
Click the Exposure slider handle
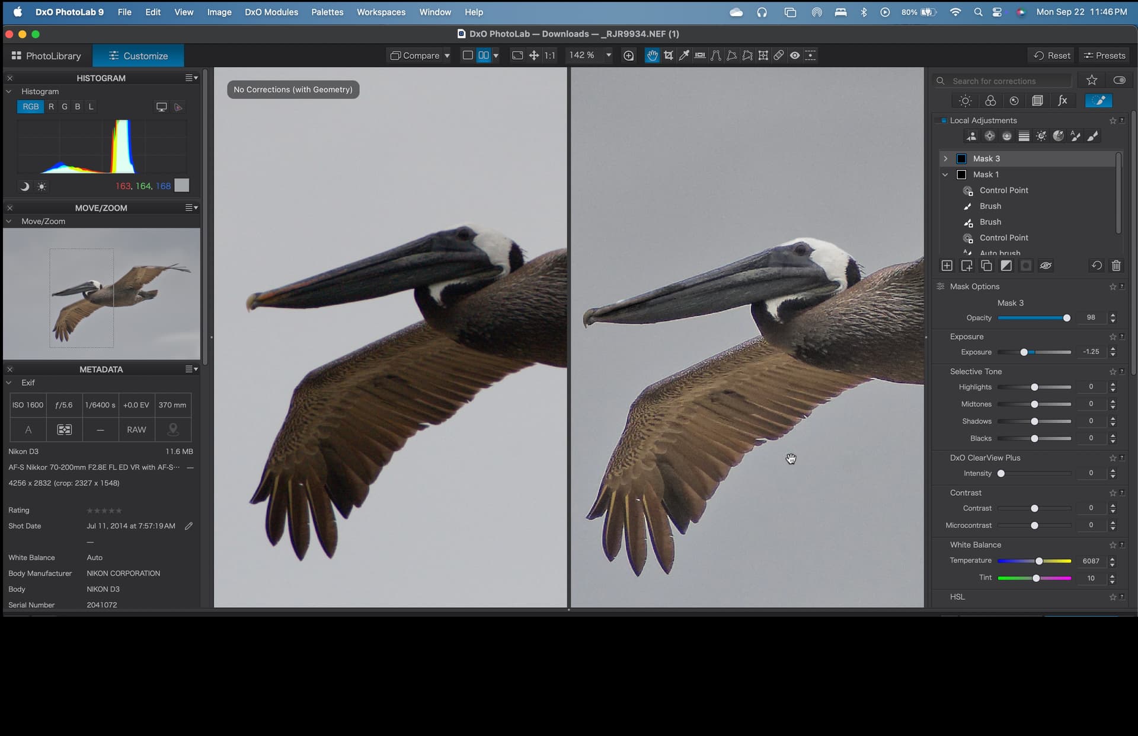click(1024, 352)
